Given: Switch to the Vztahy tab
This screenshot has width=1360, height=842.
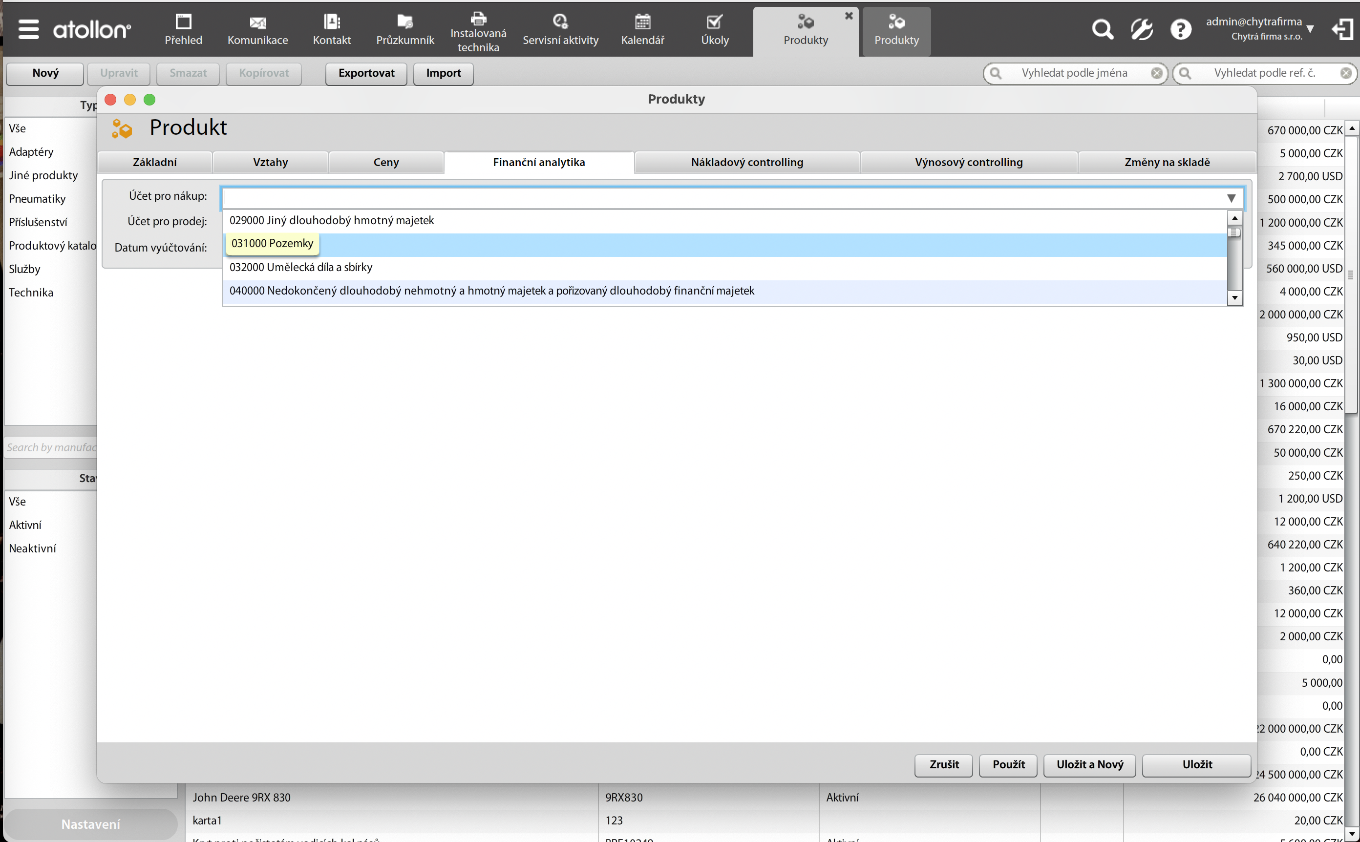Looking at the screenshot, I should (270, 162).
